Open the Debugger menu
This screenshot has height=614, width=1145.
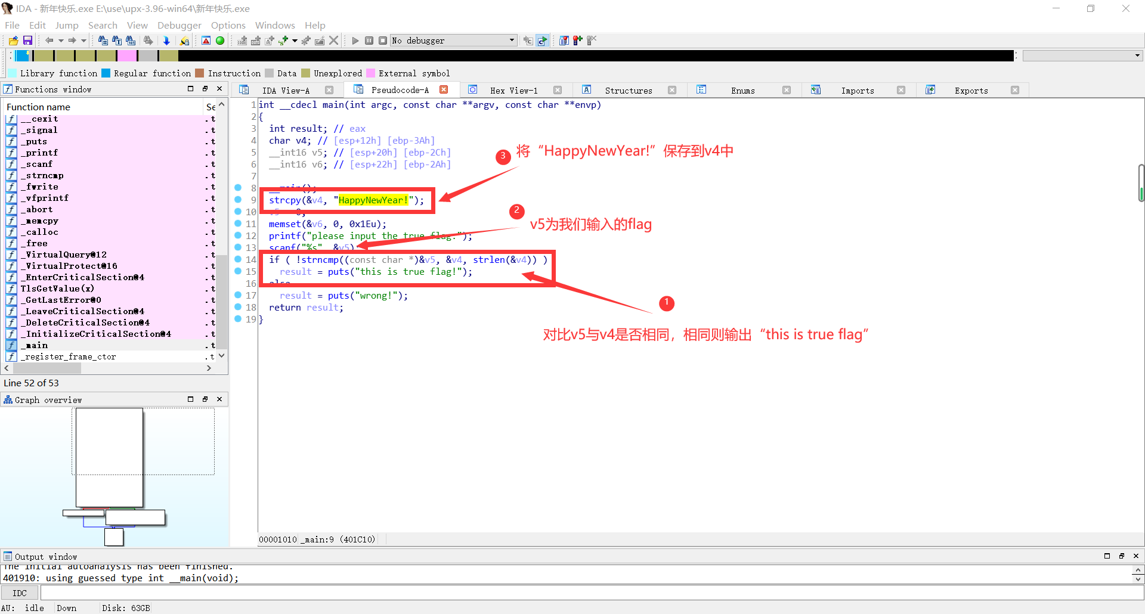tap(180, 25)
